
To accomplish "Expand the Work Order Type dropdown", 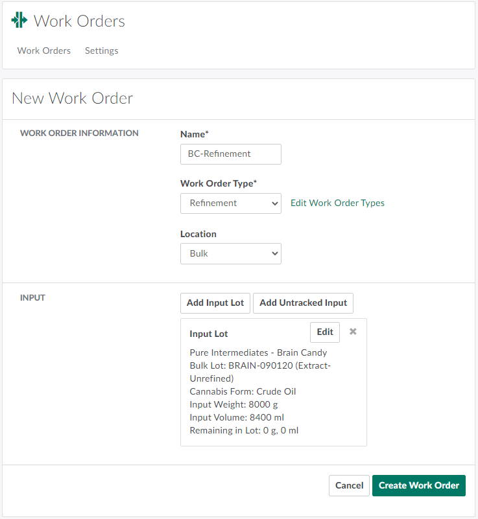I will (230, 203).
